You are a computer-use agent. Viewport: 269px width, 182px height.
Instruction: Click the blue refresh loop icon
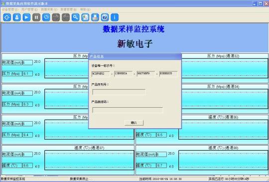click(46, 17)
